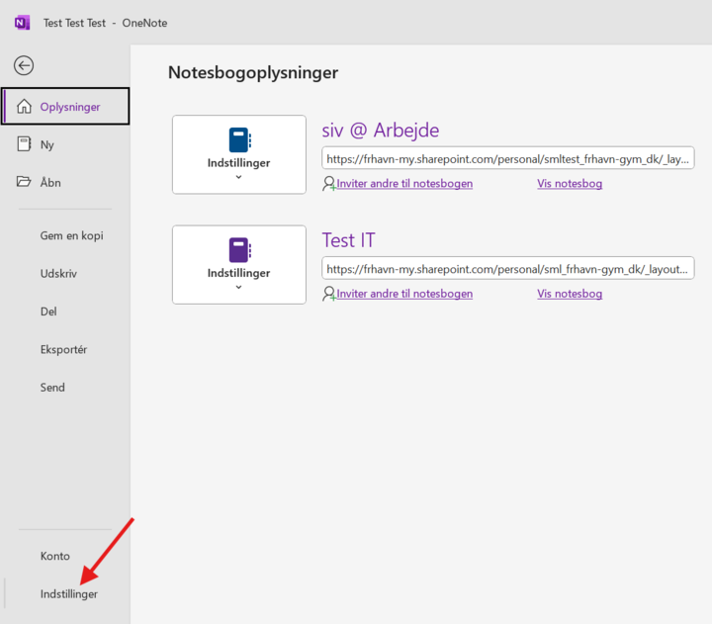Image resolution: width=712 pixels, height=624 pixels.
Task: Click Inviter andre til notesbogen for Test IT
Action: click(x=404, y=294)
